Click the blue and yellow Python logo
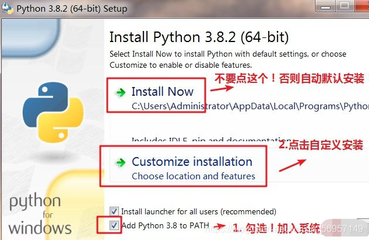This screenshot has height=240, width=369. tap(53, 112)
